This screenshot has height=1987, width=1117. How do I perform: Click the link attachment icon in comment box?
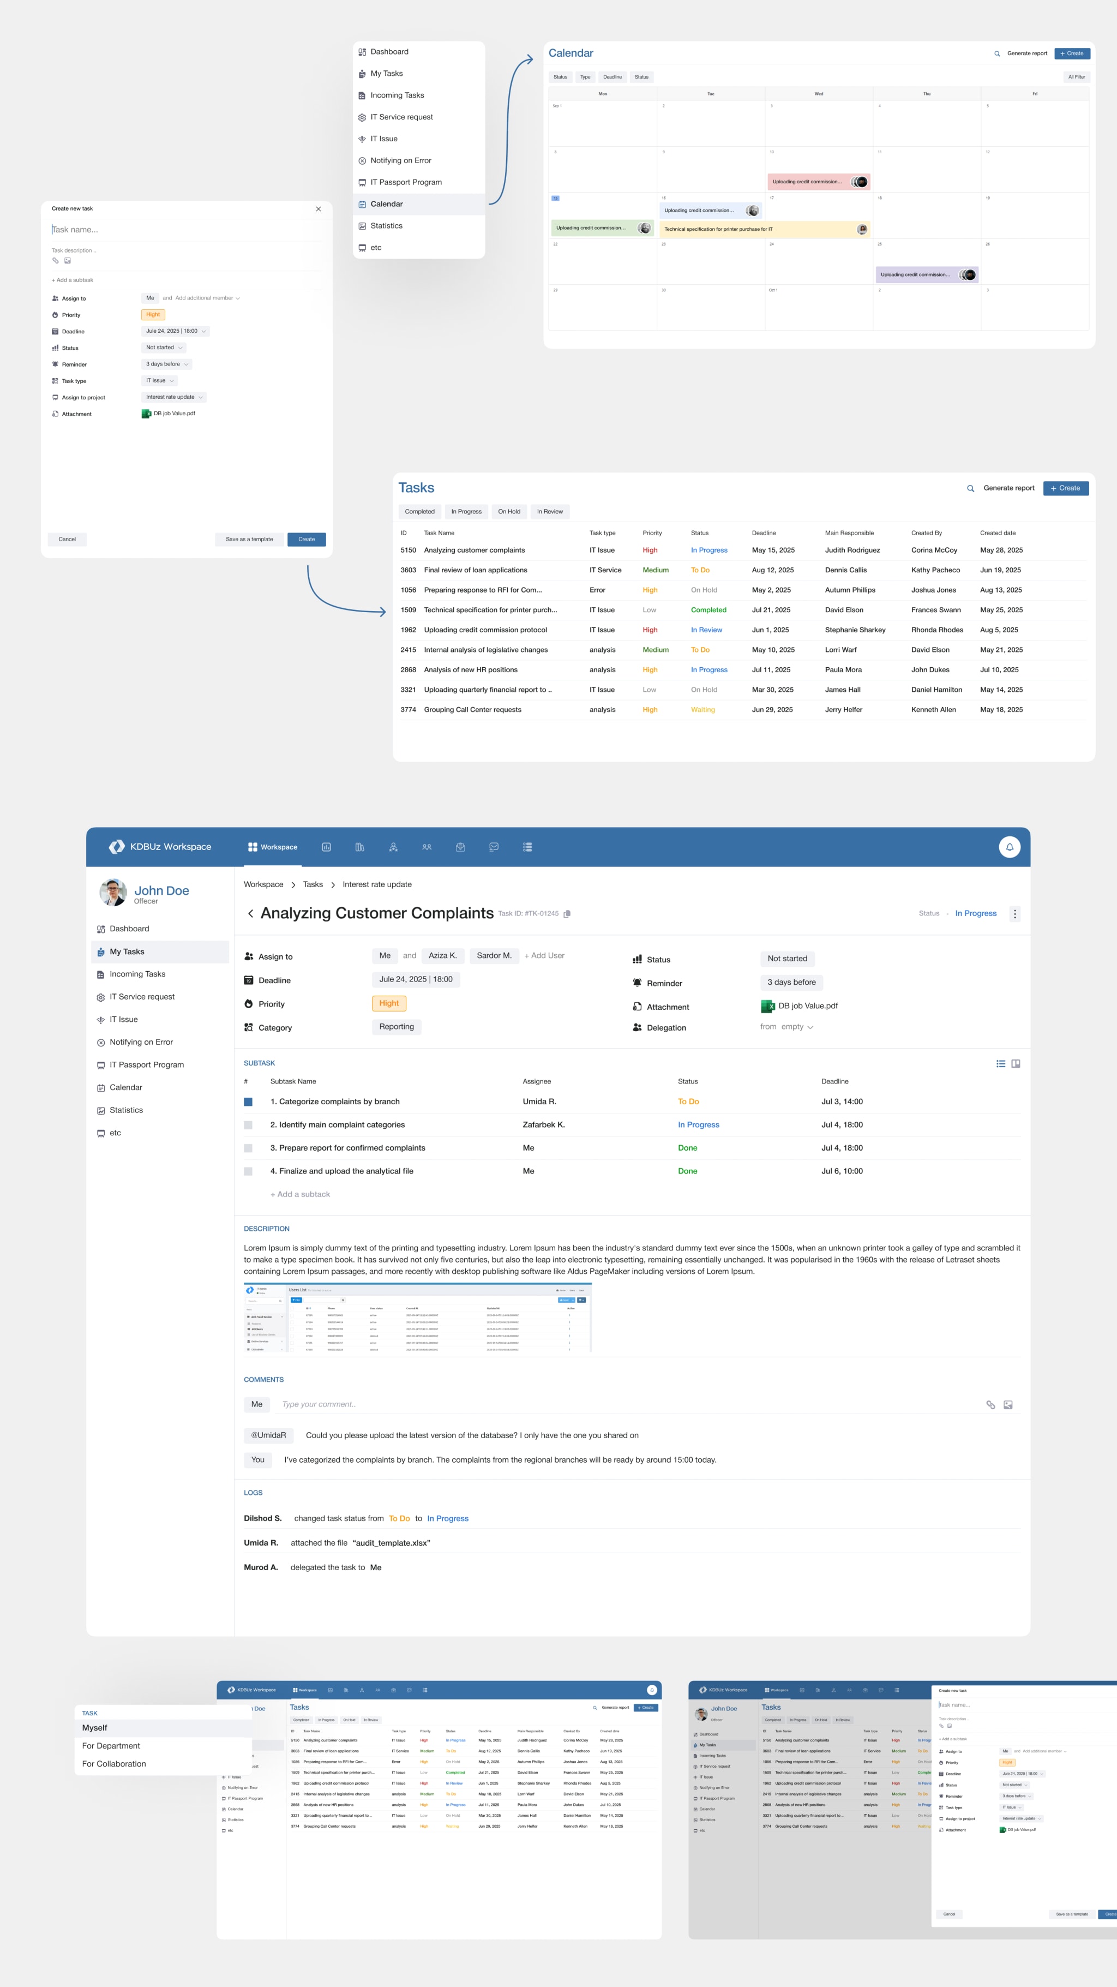click(990, 1405)
